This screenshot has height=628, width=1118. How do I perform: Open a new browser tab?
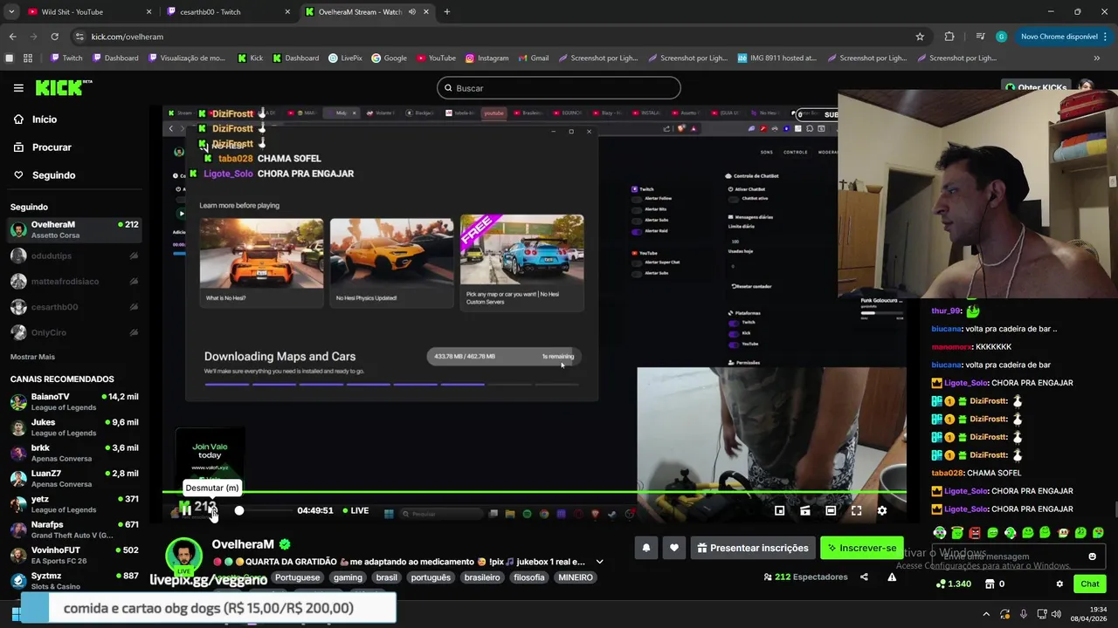(447, 12)
